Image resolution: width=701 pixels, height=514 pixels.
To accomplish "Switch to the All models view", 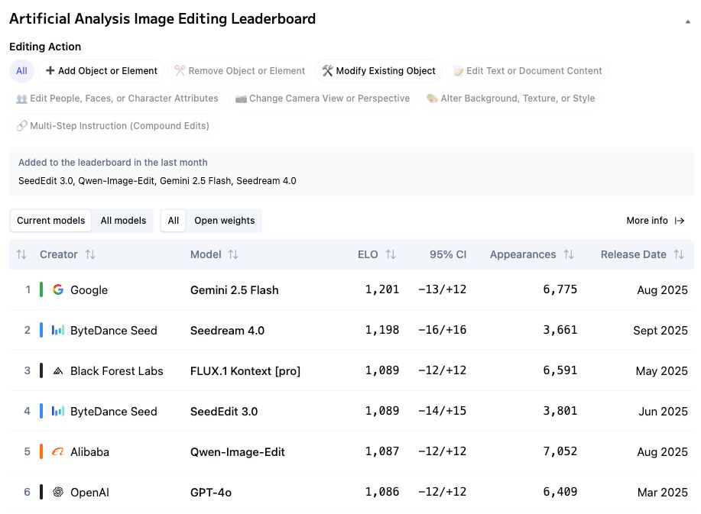I will click(123, 221).
